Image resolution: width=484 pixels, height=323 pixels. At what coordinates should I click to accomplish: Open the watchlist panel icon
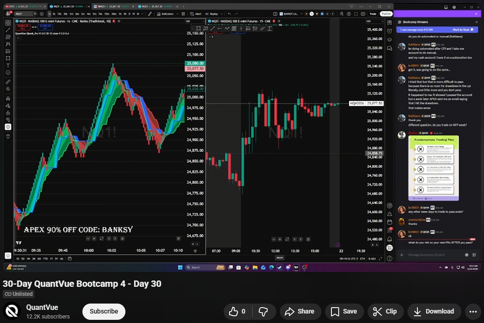coord(389,23)
